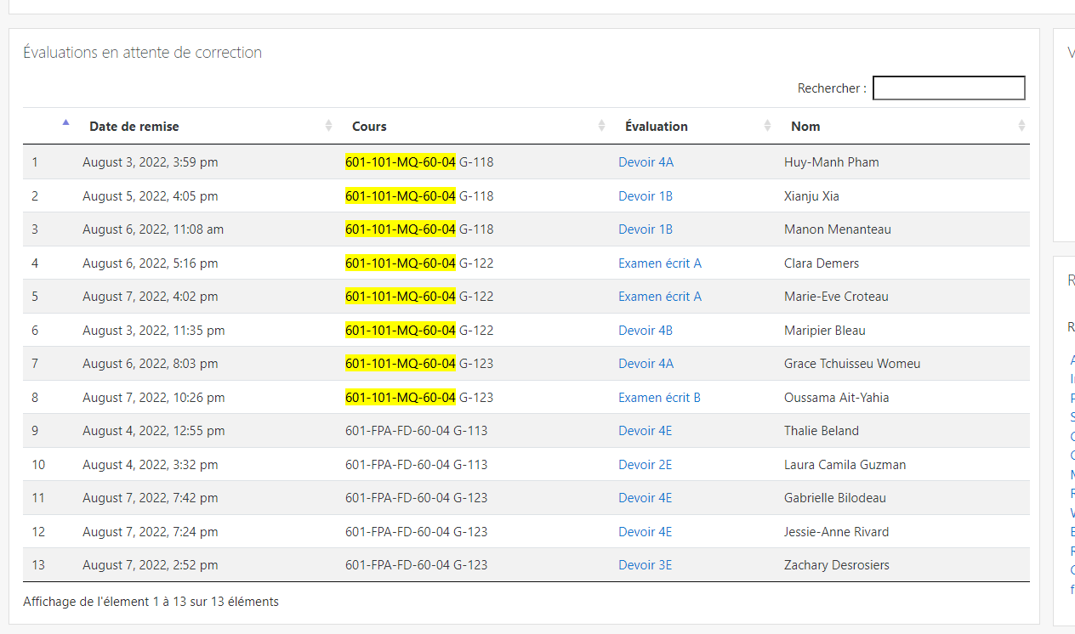Screen dimensions: 1075x634
Task: Open Examen écrit B for Oussama Ait-Yahia
Action: click(x=659, y=397)
